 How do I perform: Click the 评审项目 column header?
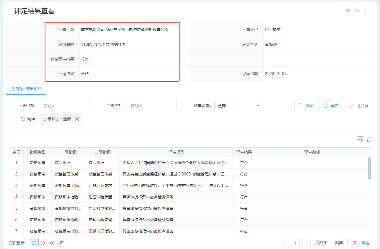coord(176,152)
